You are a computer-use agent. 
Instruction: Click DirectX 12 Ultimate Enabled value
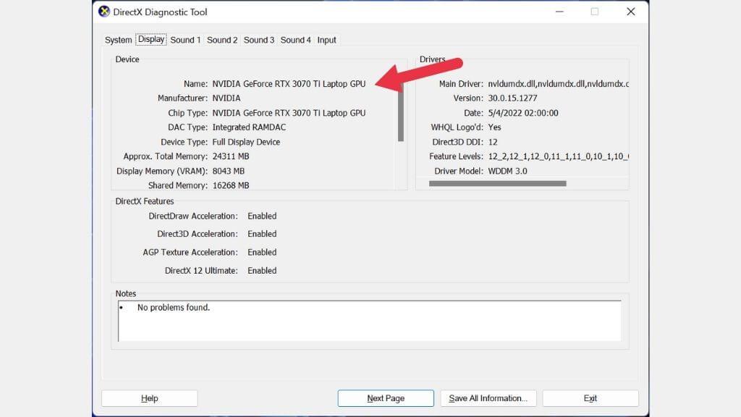tap(262, 271)
